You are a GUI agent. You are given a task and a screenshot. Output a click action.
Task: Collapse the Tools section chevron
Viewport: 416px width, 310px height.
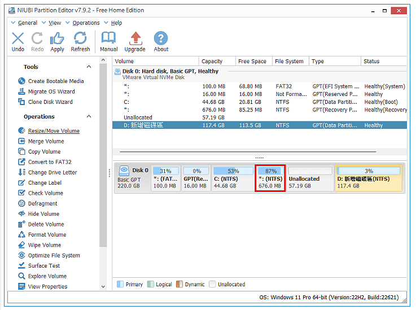coord(89,67)
